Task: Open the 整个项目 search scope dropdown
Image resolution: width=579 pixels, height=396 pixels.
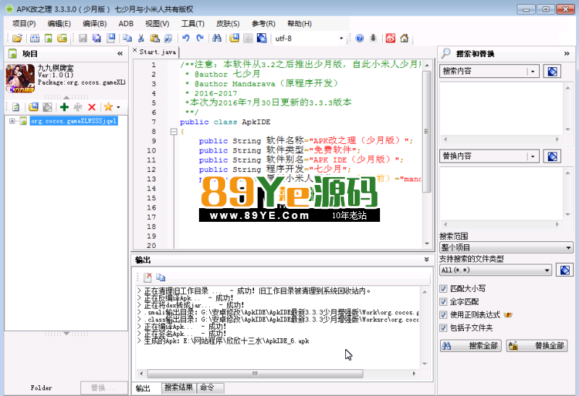Action: pos(568,248)
